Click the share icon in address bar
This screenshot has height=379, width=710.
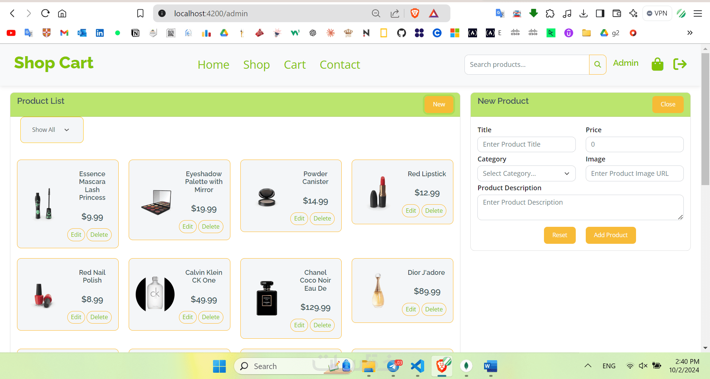395,14
